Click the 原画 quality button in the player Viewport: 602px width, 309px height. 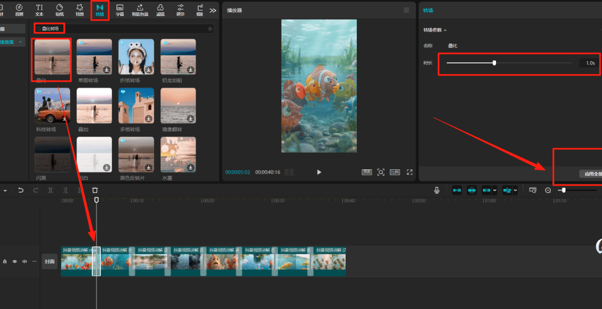pyautogui.click(x=367, y=172)
